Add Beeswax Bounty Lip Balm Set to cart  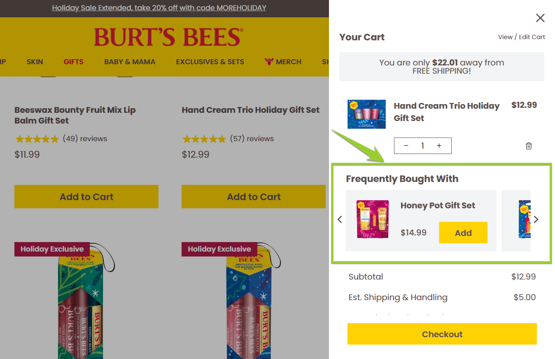pos(86,197)
